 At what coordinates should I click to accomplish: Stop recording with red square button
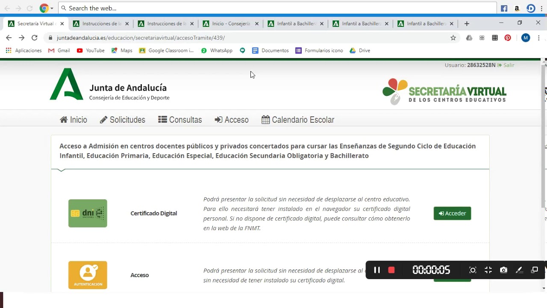[391, 270]
